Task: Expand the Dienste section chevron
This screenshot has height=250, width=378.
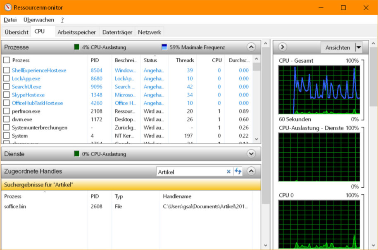Action: pyautogui.click(x=251, y=153)
